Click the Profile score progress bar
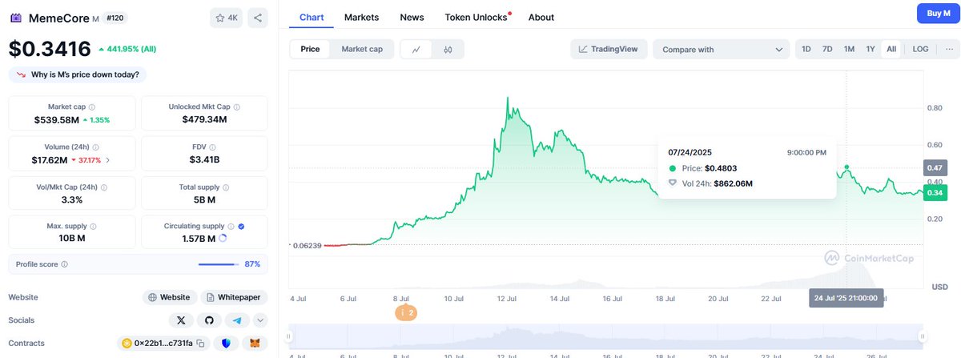Viewport: 961px width, 358px height. coord(218,263)
